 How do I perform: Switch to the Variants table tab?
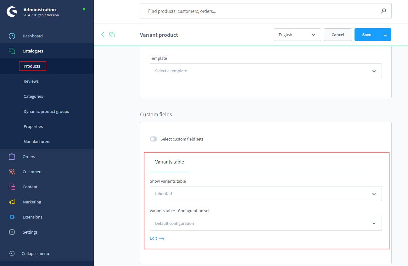click(170, 162)
